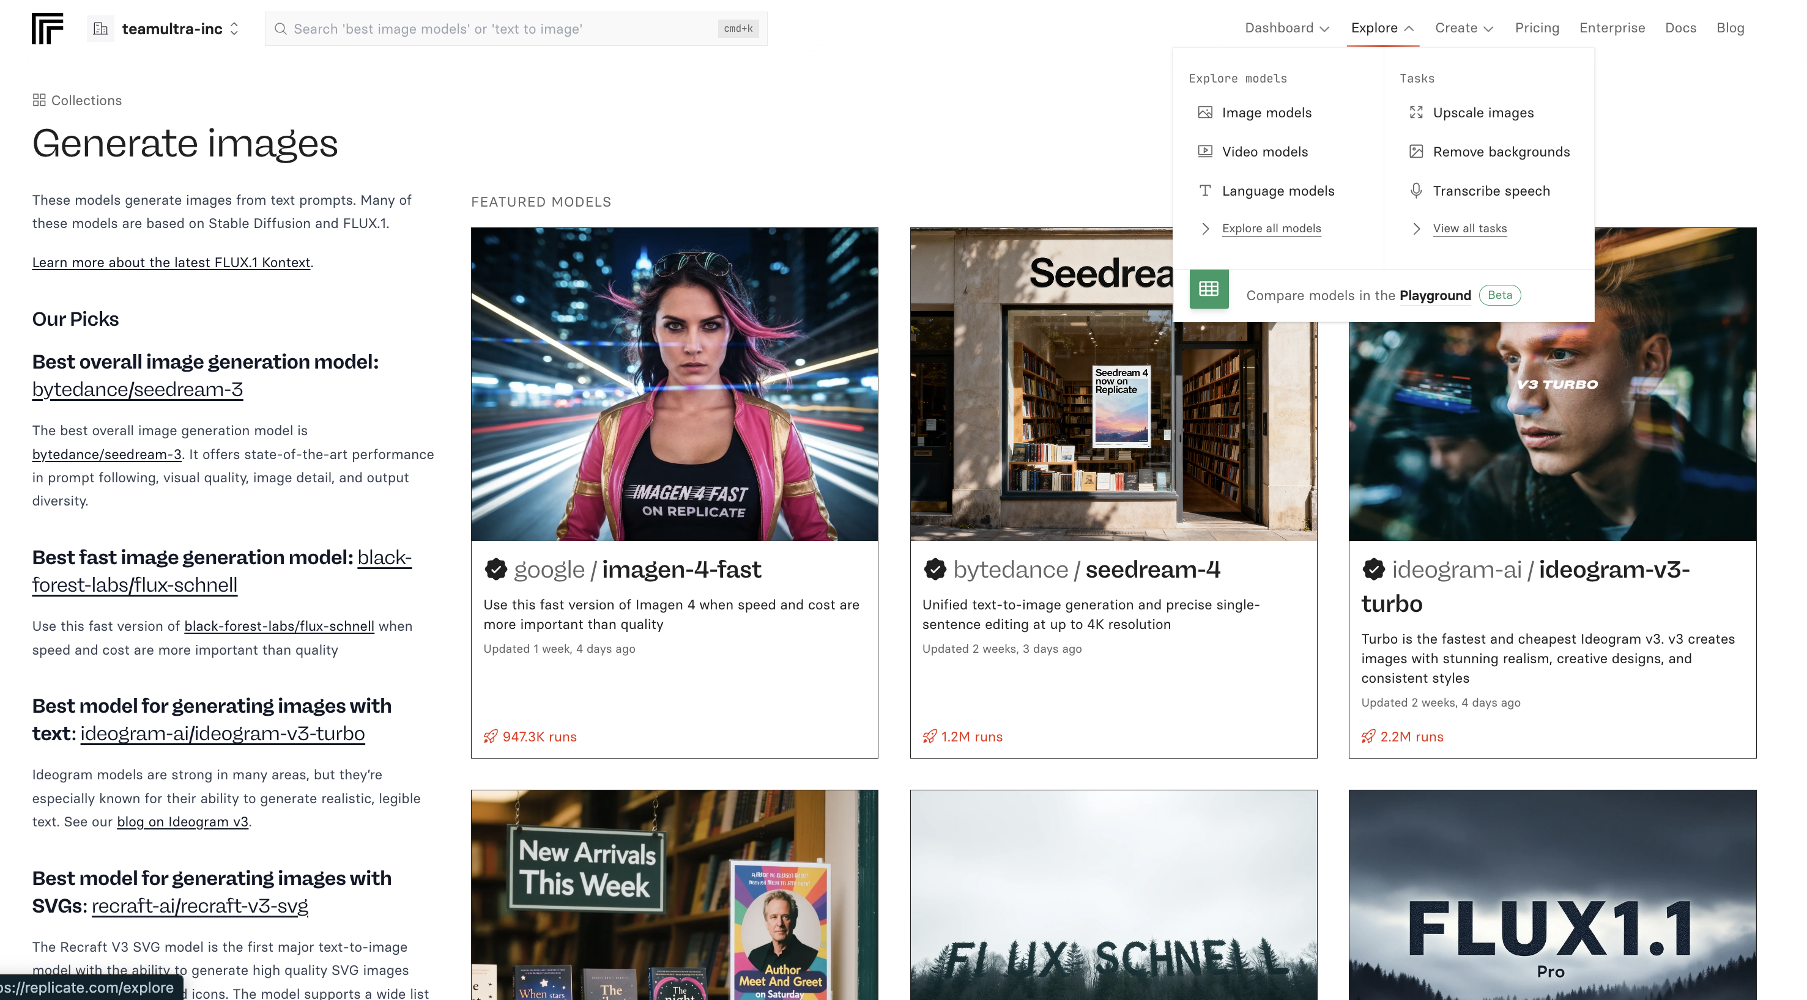Click the Explore all models link
The height and width of the screenshot is (1000, 1807).
click(x=1271, y=229)
